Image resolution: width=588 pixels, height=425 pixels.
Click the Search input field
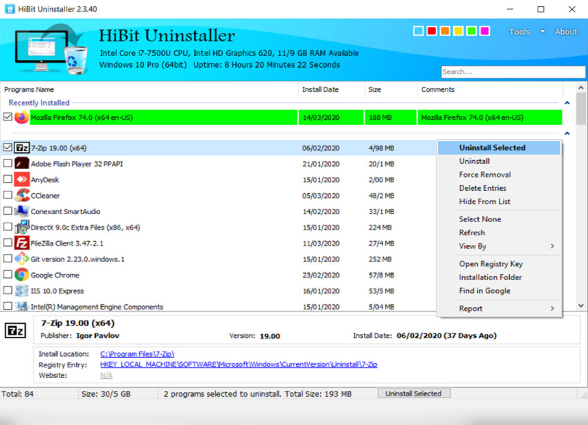pyautogui.click(x=513, y=71)
